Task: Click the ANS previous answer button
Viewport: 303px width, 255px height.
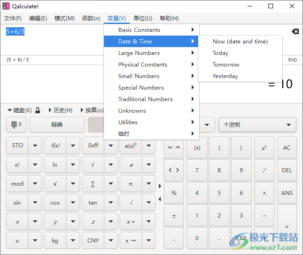Action: (287, 193)
